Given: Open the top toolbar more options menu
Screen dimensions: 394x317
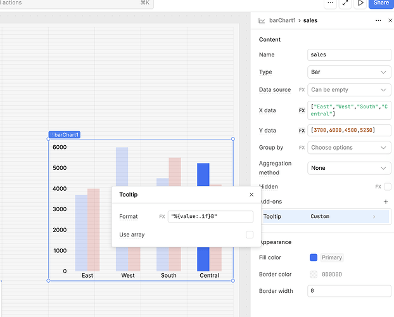Looking at the screenshot, I should [329, 3].
